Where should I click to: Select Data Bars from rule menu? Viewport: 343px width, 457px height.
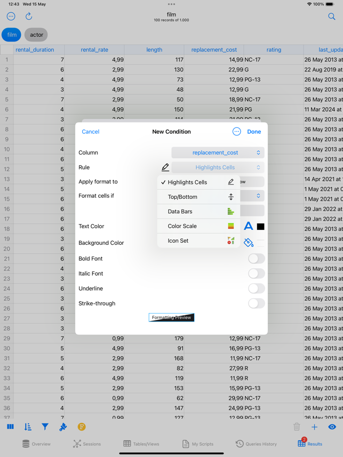click(x=198, y=212)
